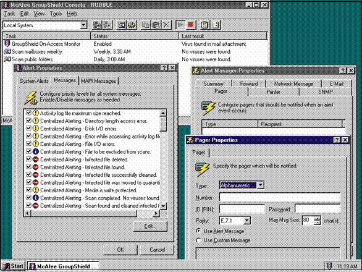The width and height of the screenshot is (362, 272).
Task: Switch to MAPI Messages tab
Action: point(98,81)
